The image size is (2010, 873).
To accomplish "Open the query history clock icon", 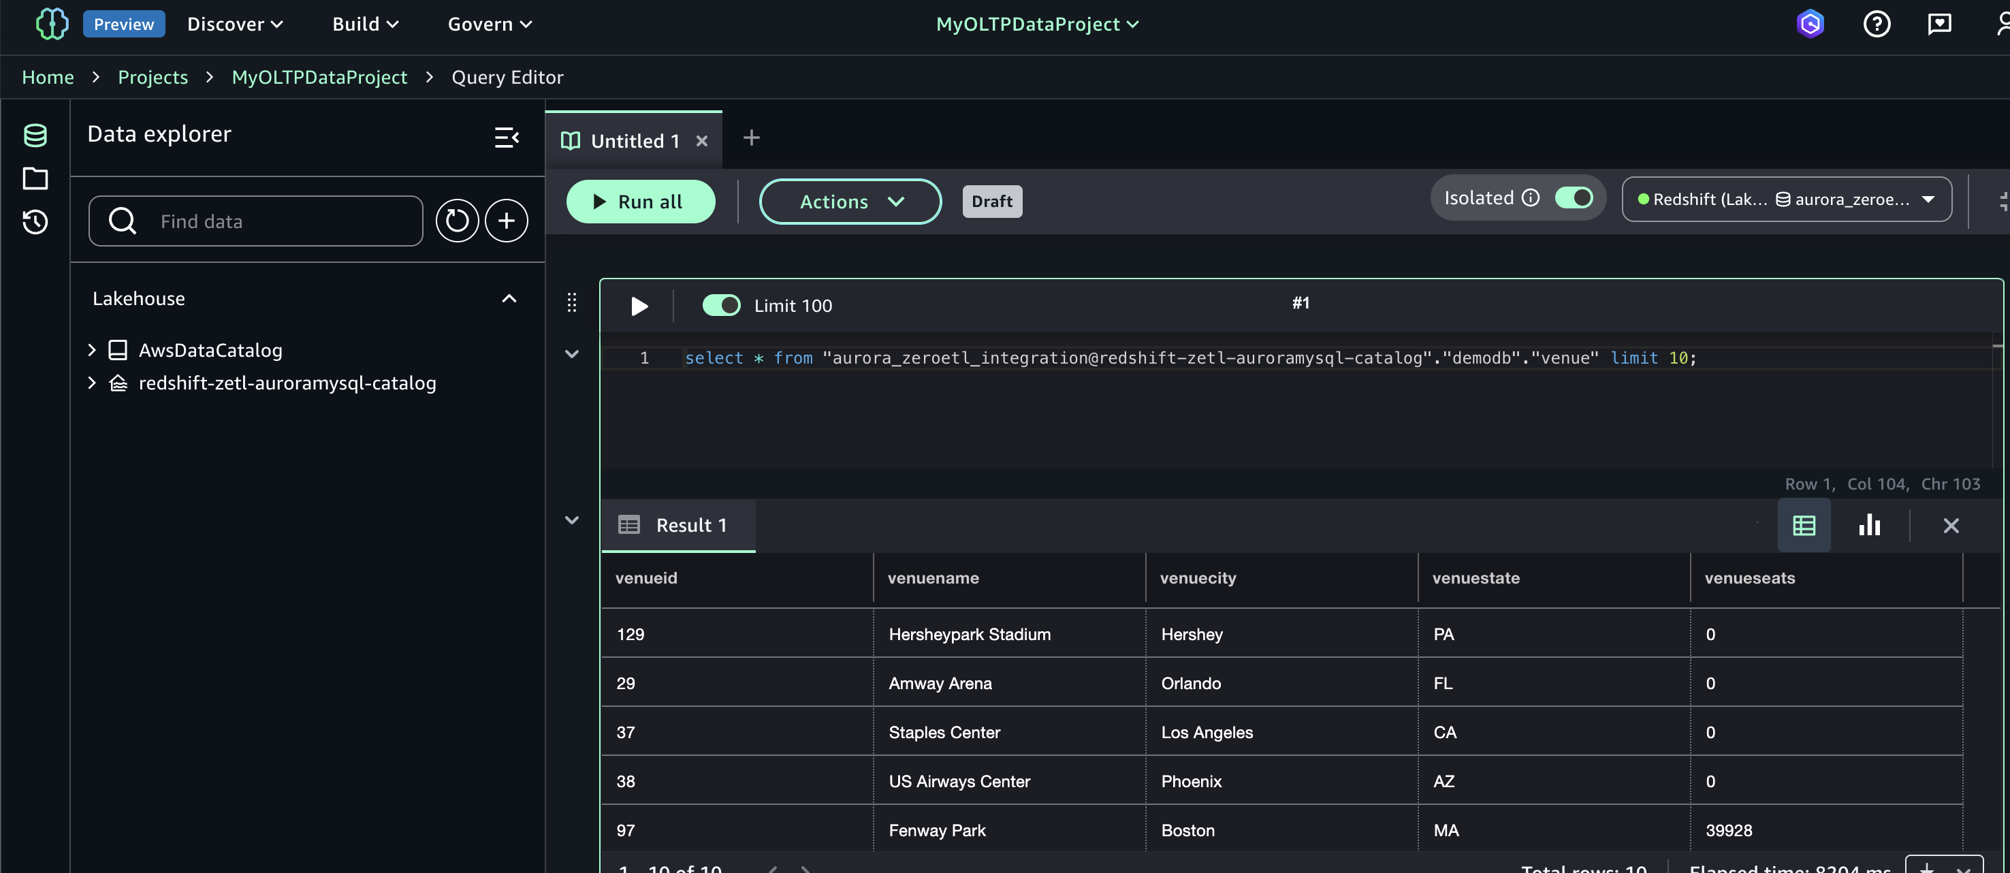I will point(35,223).
